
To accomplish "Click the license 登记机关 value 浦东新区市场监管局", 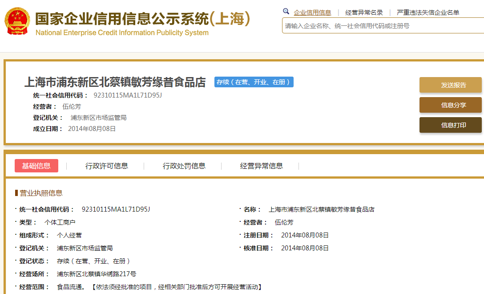I will point(85,248).
